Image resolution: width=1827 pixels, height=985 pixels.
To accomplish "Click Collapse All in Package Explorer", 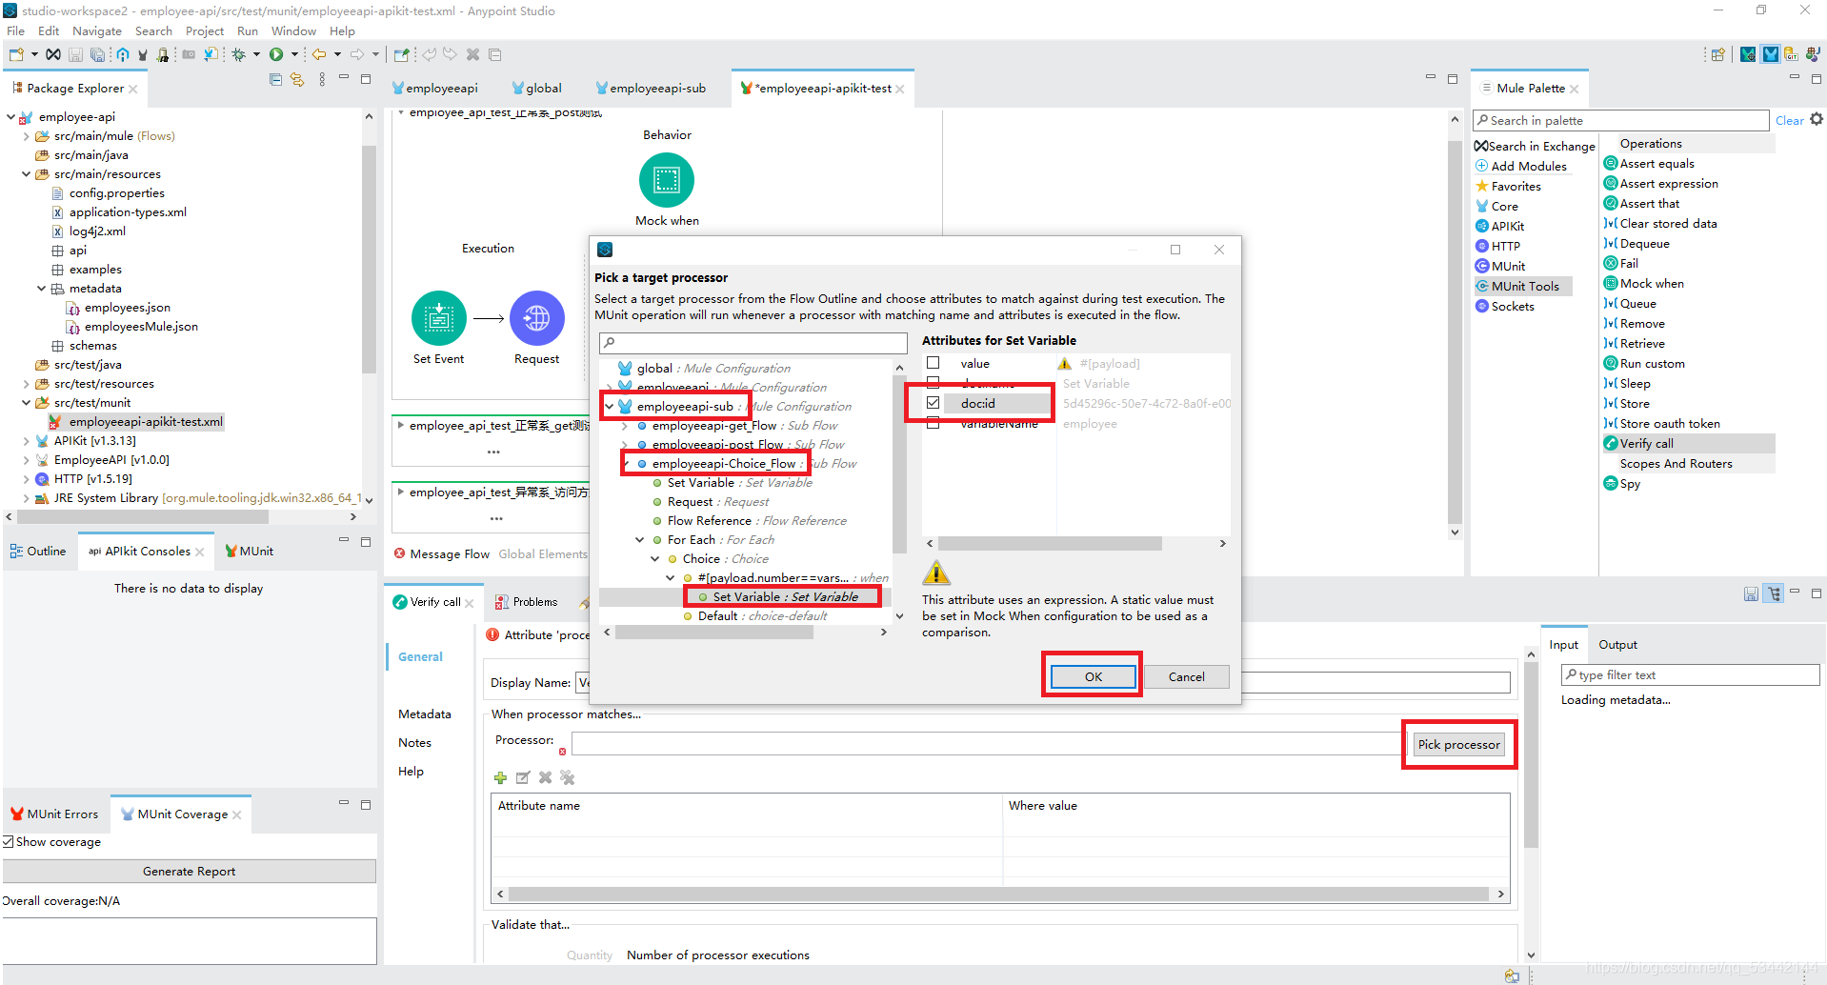I will tap(275, 80).
